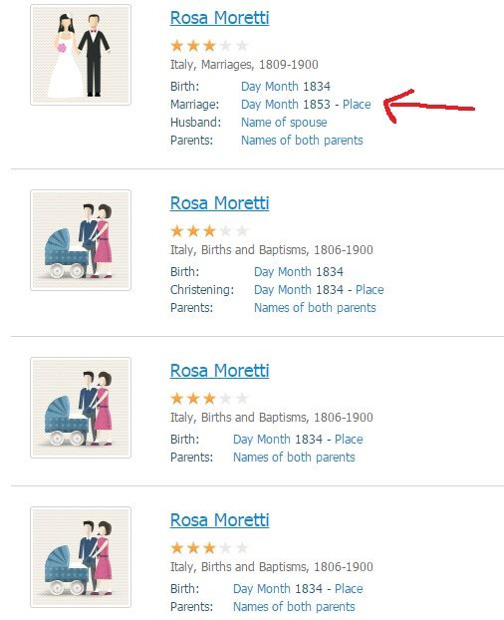The image size is (504, 620).
Task: Click star rating of the Christening record
Action: [x=209, y=230]
